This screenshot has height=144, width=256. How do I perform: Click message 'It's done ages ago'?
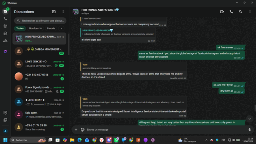click(x=91, y=40)
